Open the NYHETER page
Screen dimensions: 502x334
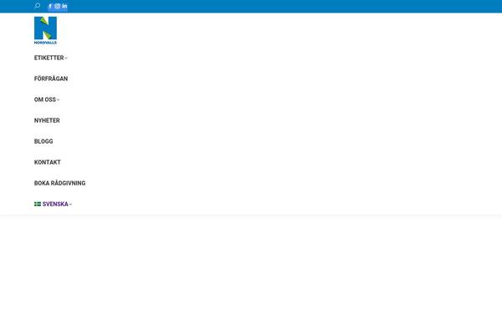[x=47, y=120]
